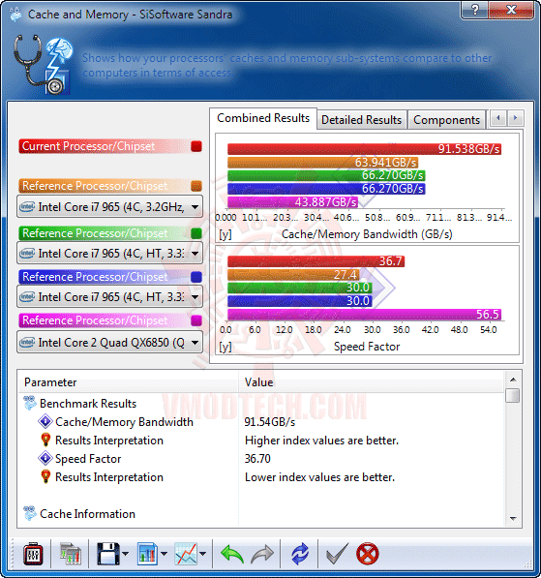Click the title bar help question-mark button
Screen dimensions: 541x578
pos(474,10)
